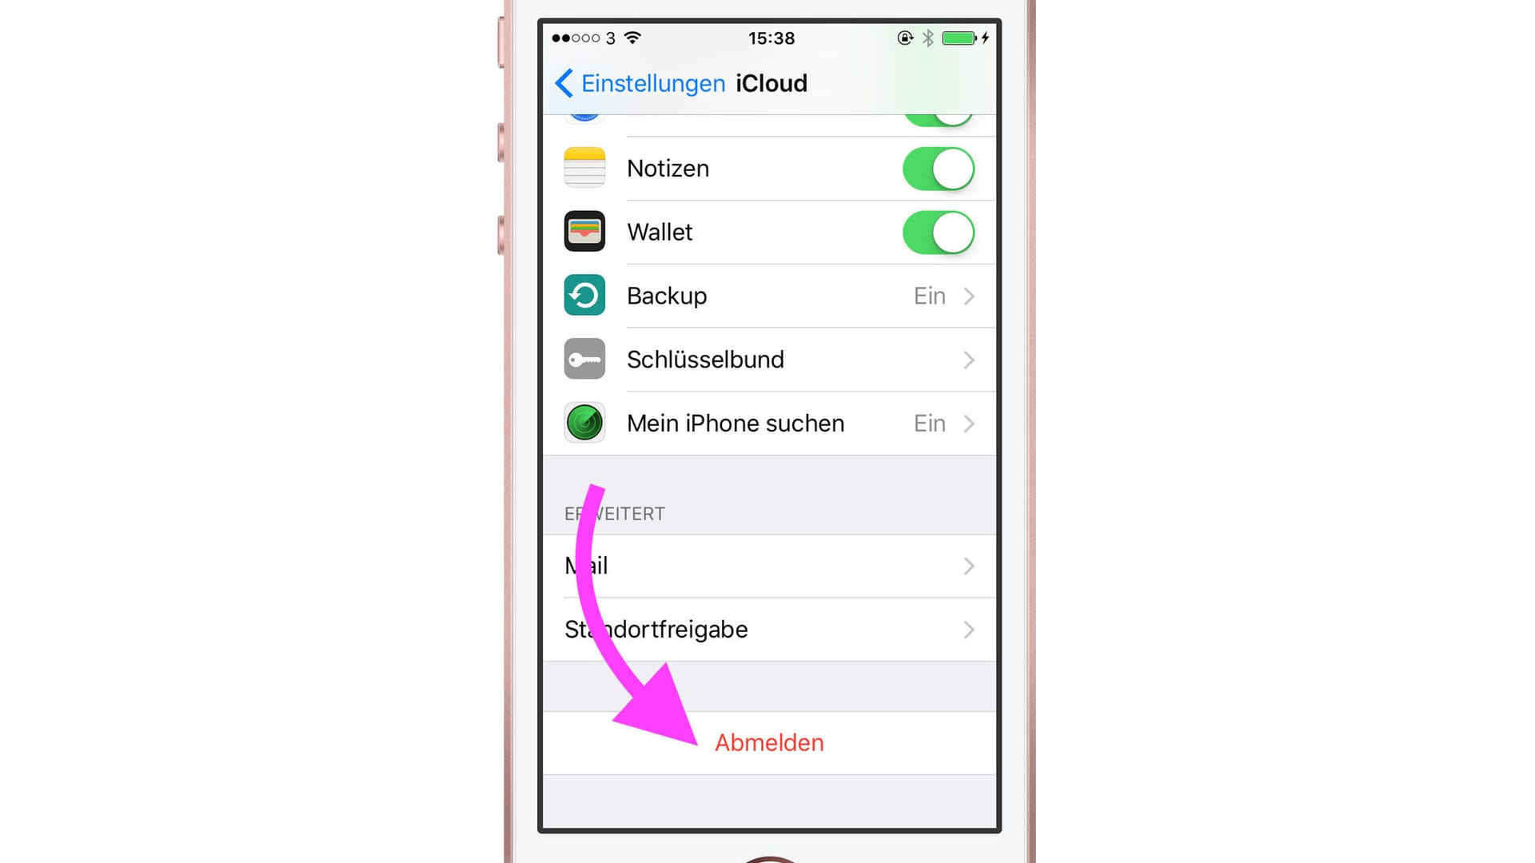
Task: Open Mein iPhone suchen settings
Action: (768, 423)
